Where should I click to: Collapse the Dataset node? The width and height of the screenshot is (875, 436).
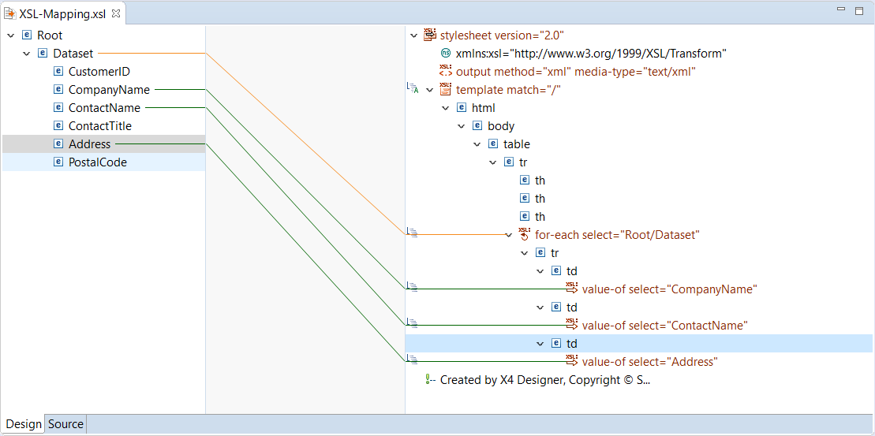pyautogui.click(x=26, y=54)
